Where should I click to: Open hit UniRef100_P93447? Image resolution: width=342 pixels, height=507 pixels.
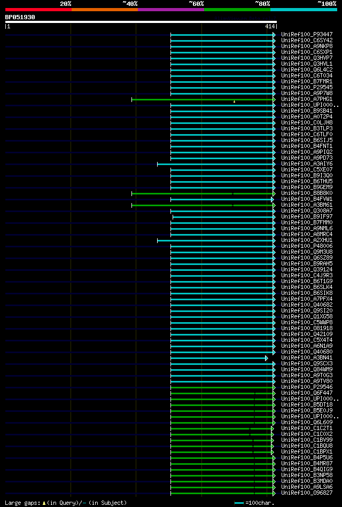tap(307, 34)
